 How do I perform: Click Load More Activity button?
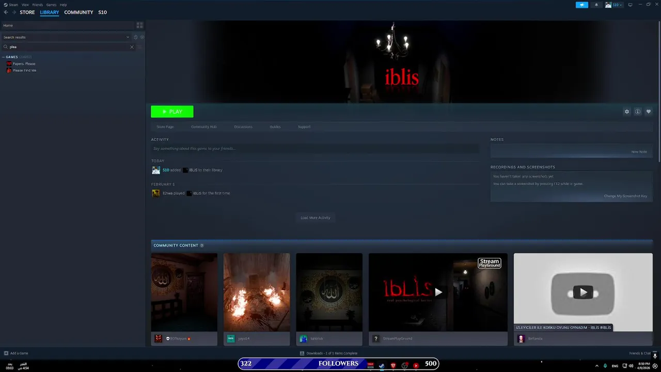(316, 218)
